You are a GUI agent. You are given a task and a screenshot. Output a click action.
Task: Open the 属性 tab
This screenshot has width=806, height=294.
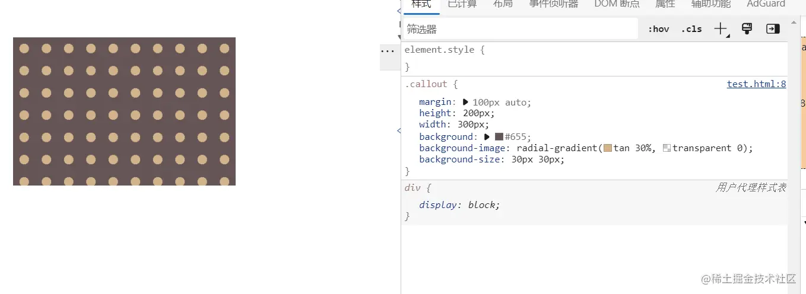tap(665, 5)
